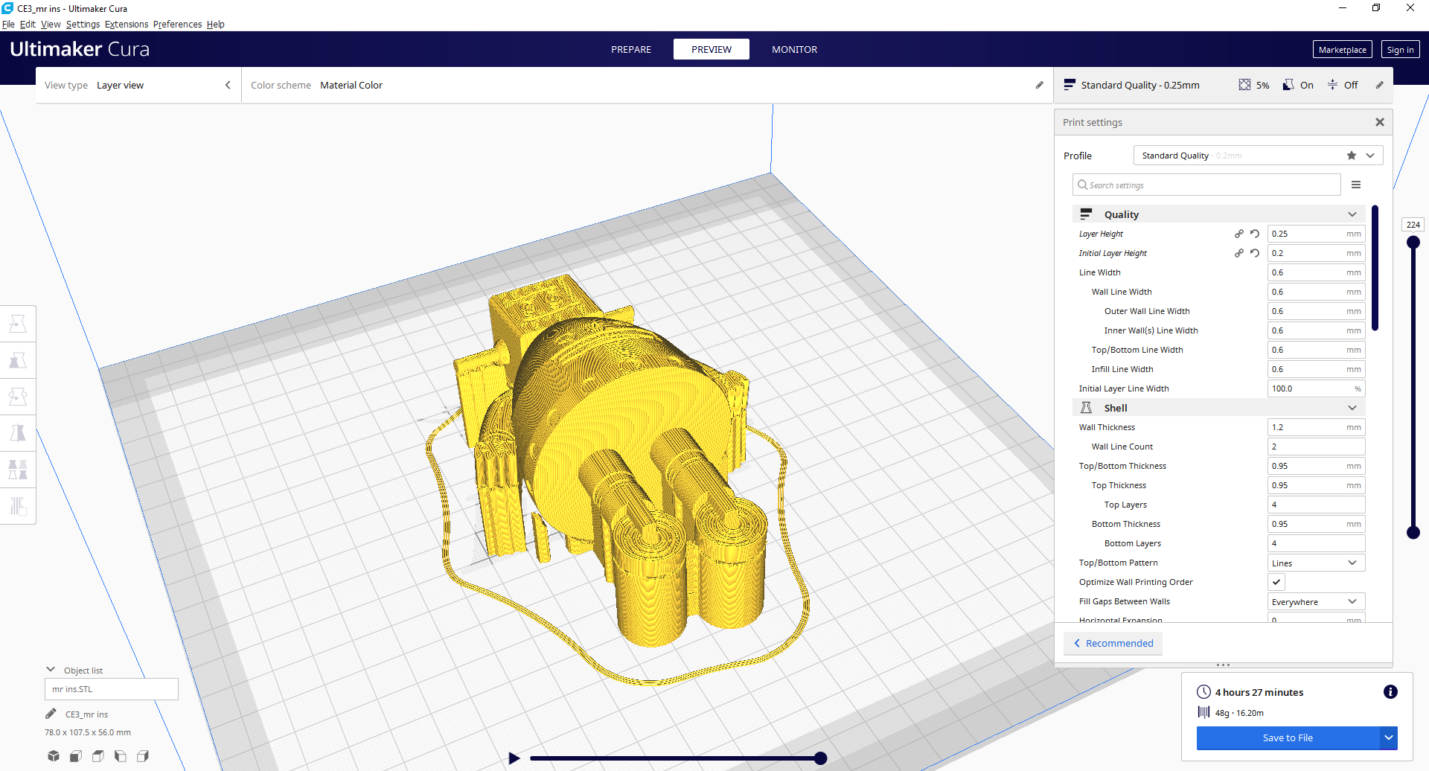Switch camera to 3D view cube icon

point(54,756)
